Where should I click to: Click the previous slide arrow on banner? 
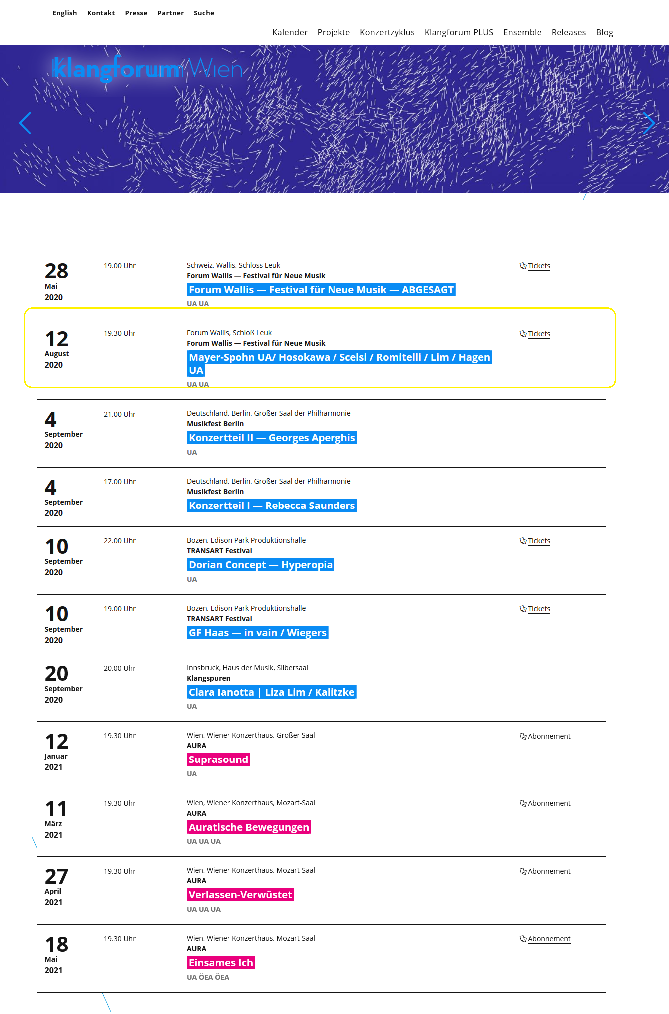[x=25, y=123]
